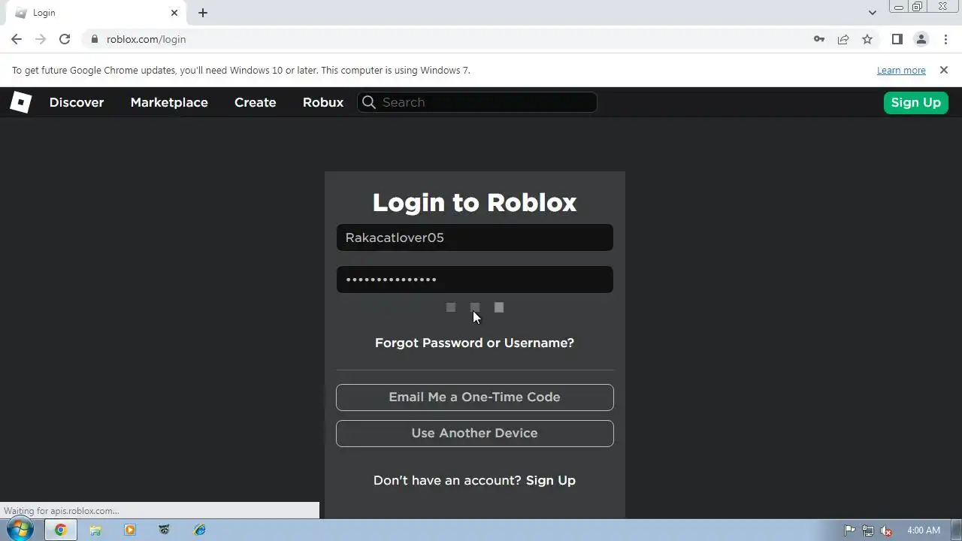Screen dimensions: 962x541
Task: Open volume icon in system tray
Action: pyautogui.click(x=886, y=530)
